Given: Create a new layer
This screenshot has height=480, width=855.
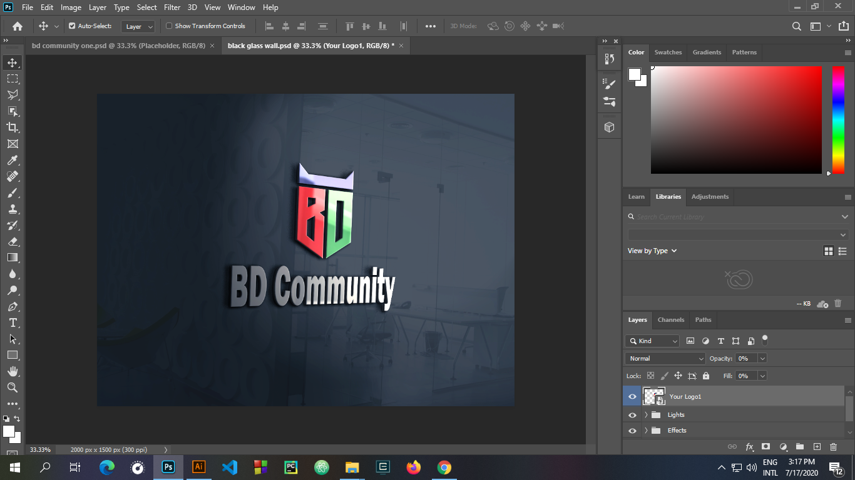Looking at the screenshot, I should point(817,447).
